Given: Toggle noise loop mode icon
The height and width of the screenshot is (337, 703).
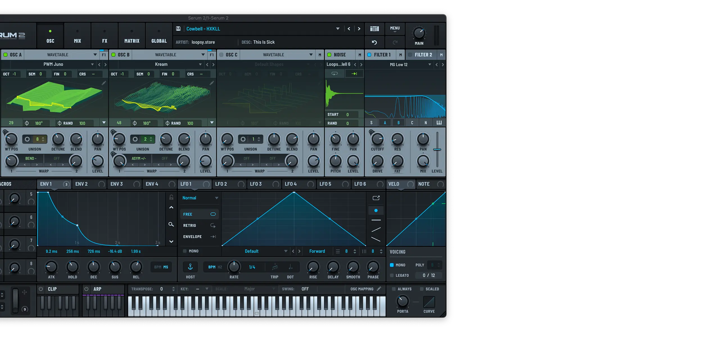Looking at the screenshot, I should (x=335, y=74).
